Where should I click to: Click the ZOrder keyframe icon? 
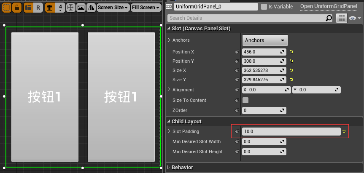pos(237,110)
